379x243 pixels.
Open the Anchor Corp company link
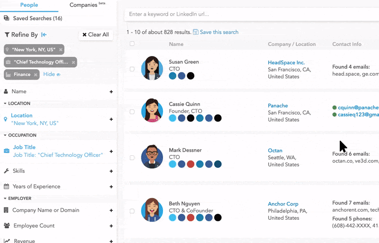click(283, 204)
